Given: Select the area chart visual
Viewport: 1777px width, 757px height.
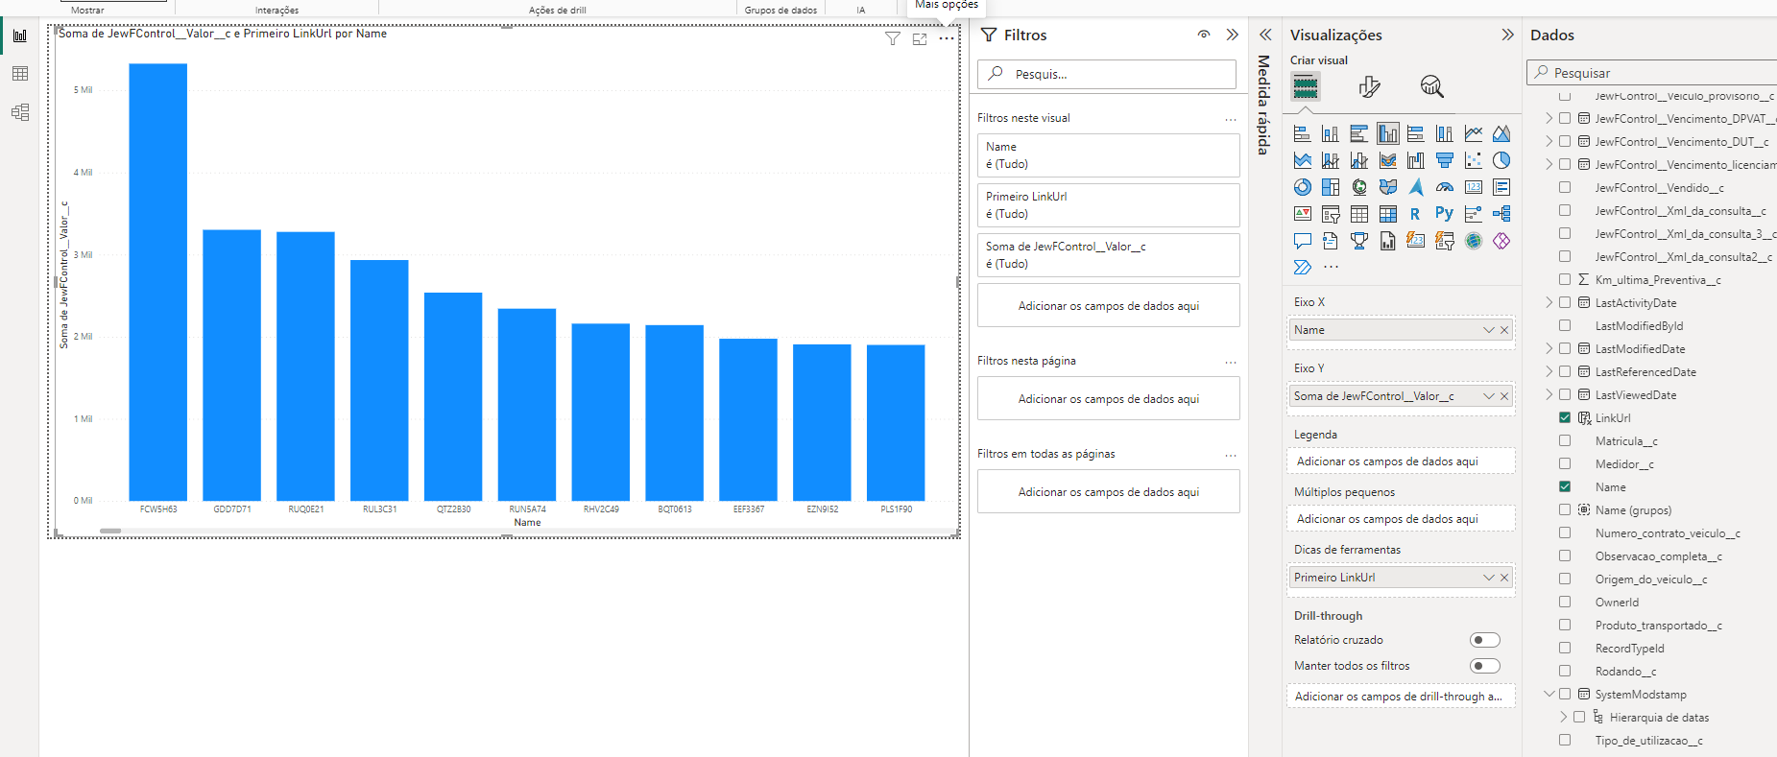Looking at the screenshot, I should click(x=1501, y=133).
